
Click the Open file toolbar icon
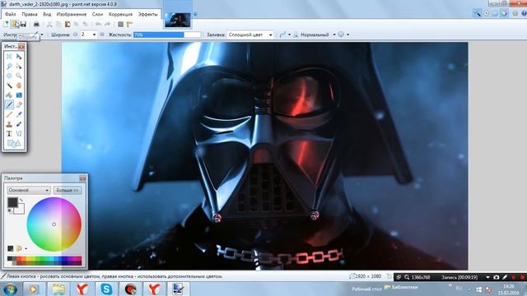click(14, 24)
